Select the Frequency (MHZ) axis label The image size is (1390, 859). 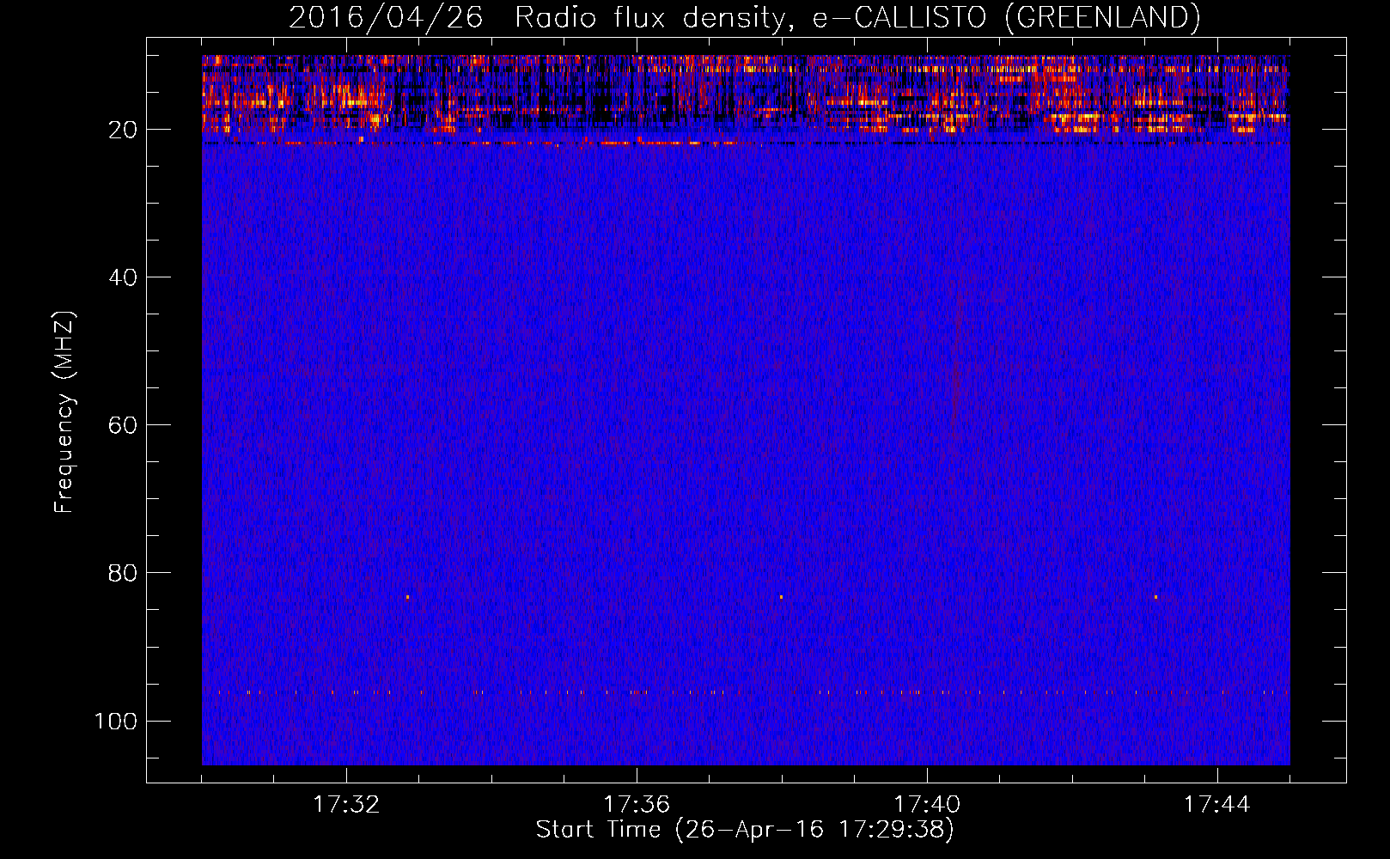(64, 411)
